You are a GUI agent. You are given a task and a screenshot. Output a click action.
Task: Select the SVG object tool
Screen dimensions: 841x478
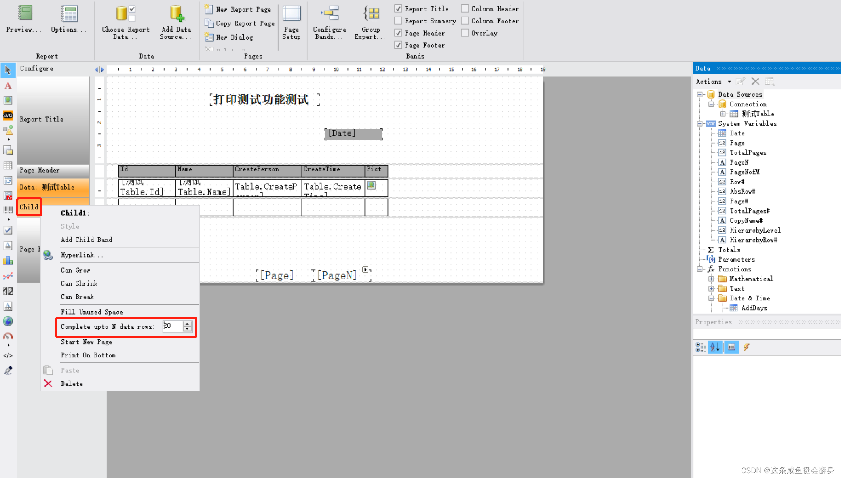[8, 116]
